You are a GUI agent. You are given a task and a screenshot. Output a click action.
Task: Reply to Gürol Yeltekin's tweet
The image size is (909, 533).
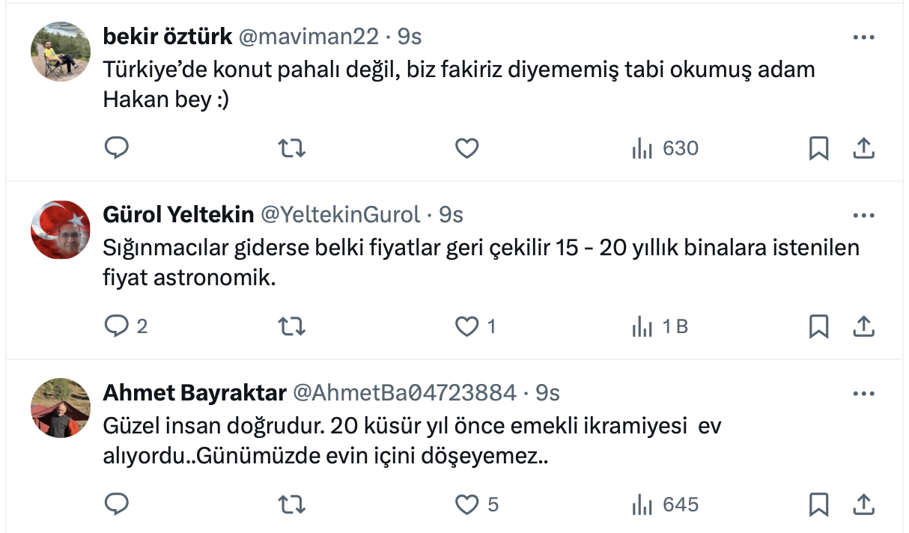pyautogui.click(x=116, y=326)
